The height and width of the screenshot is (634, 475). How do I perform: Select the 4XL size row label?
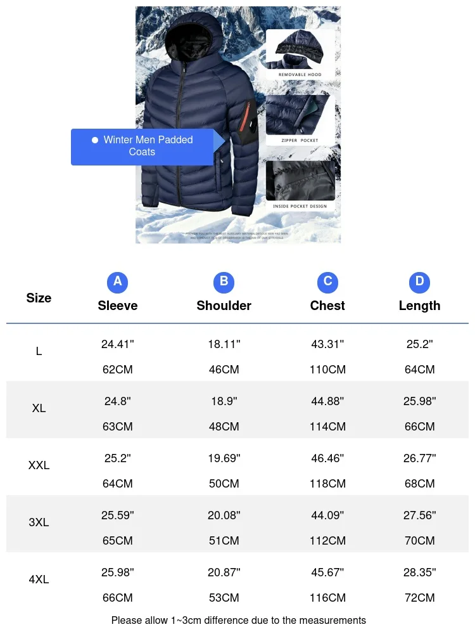39,579
